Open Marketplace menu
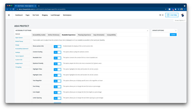This screenshot has width=192, height=110. point(67,15)
